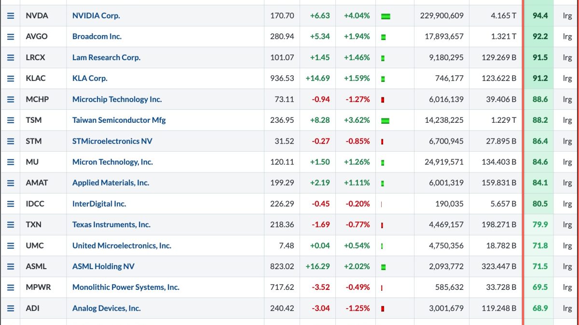579x325 pixels.
Task: Click the 94.4 rating cell for NVDA
Action: coord(540,16)
